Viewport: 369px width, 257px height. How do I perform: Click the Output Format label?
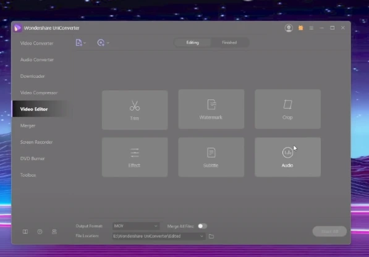[89, 226]
